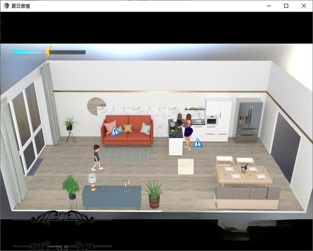The height and width of the screenshot is (251, 313).
Task: Maximize the game window
Action: coord(286,6)
